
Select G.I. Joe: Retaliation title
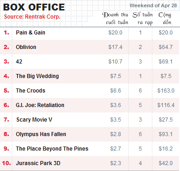tap(40, 105)
